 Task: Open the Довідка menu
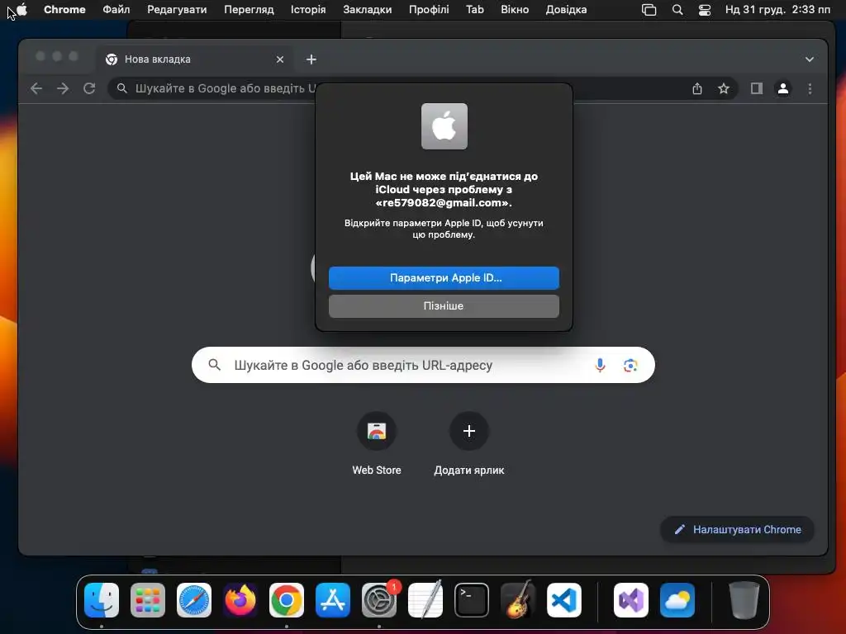coord(566,9)
